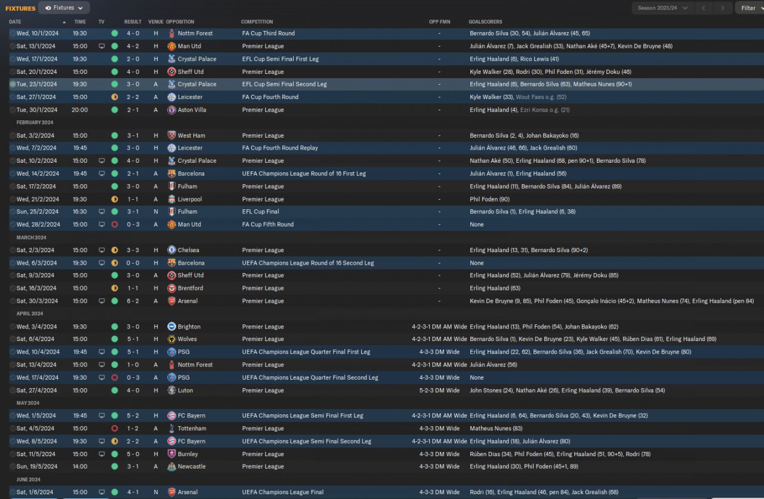
Task: Click the Luton club badge
Action: click(x=172, y=390)
